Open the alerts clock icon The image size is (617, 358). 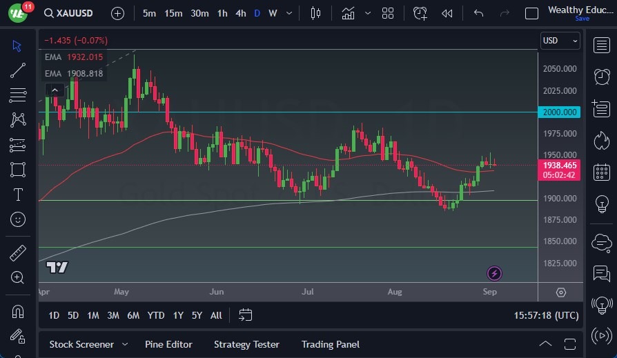(x=601, y=75)
